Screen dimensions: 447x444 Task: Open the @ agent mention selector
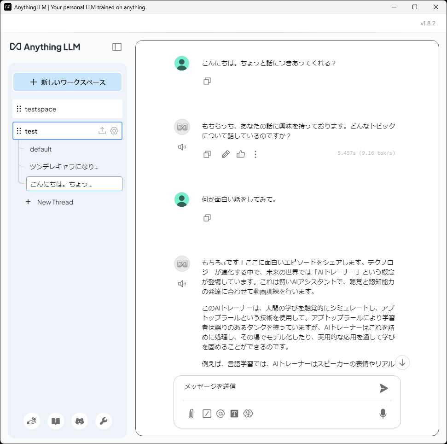[220, 414]
